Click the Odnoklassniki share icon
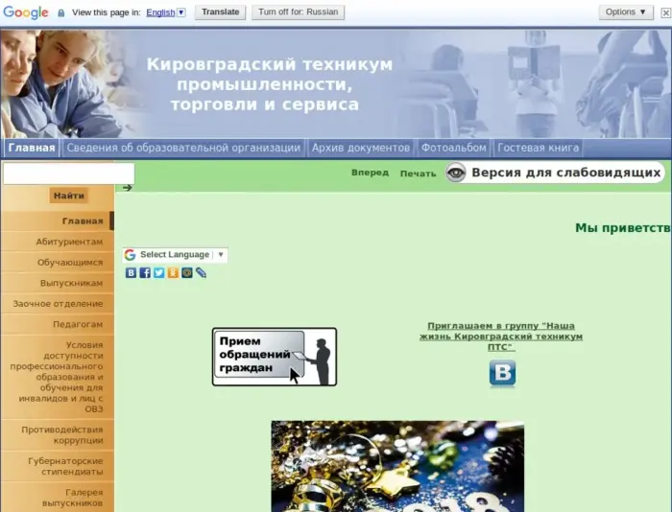672x512 pixels. [x=173, y=273]
